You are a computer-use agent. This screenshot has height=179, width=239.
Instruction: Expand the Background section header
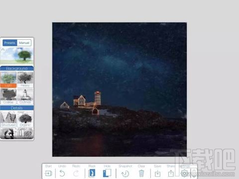[x=17, y=69]
